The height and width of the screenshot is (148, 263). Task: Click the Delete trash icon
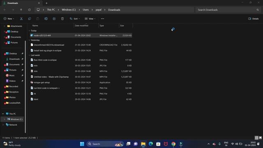[x=62, y=18]
